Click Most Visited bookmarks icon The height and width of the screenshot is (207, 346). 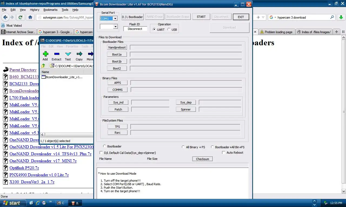pyautogui.click(x=3, y=25)
